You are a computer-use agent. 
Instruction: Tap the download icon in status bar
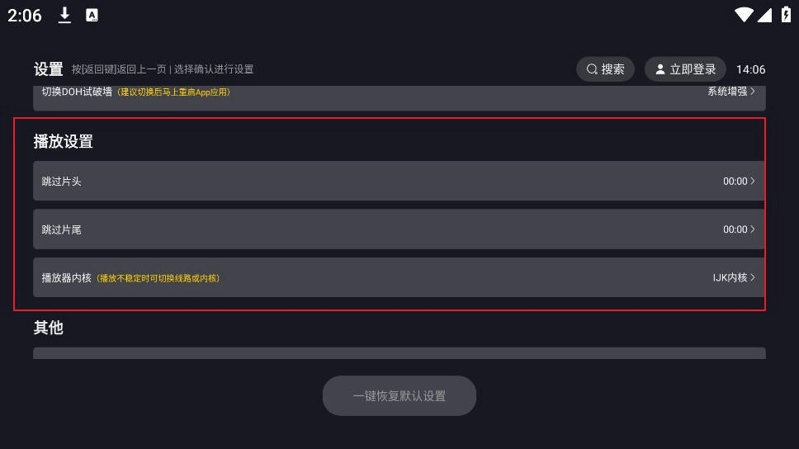click(64, 15)
